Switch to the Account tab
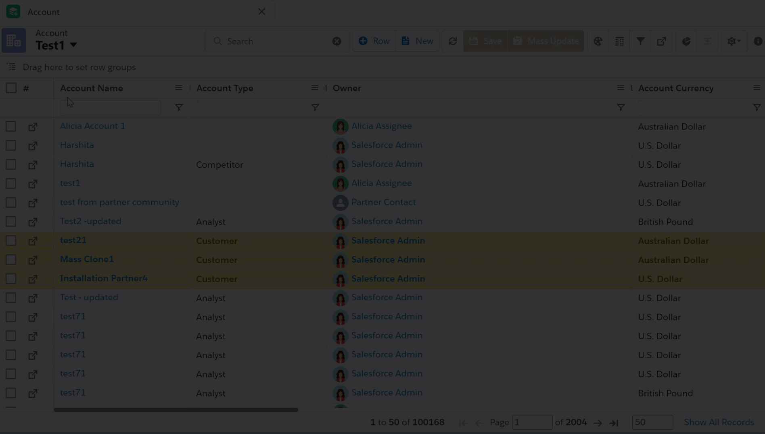The width and height of the screenshot is (765, 434). coord(44,12)
